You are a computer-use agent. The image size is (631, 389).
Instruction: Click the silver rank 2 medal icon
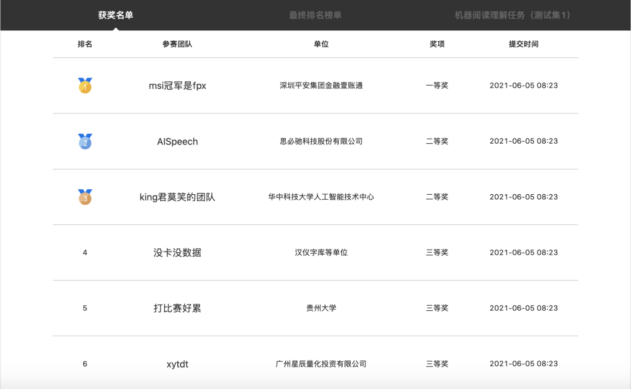pos(85,141)
